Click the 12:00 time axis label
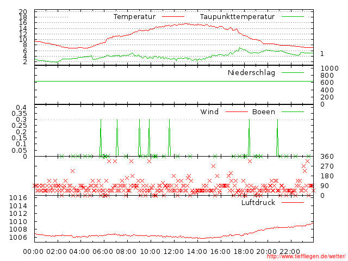The height and width of the screenshot is (261, 348). 174,251
